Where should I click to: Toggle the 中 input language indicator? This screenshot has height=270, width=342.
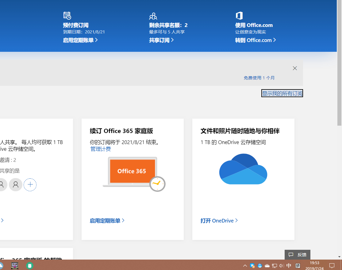289,266
